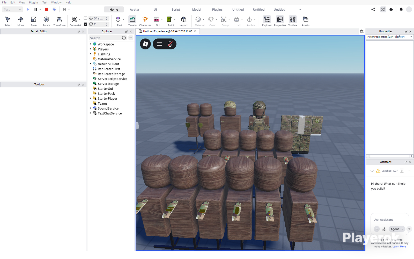Add a new Script from ribbon
The width and height of the screenshot is (414, 259).
(x=169, y=19)
